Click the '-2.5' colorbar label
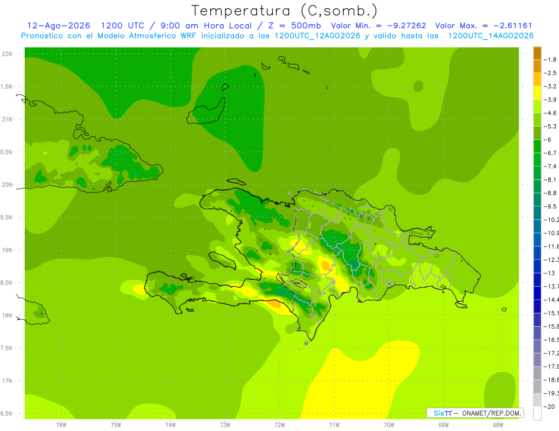 tap(550, 73)
